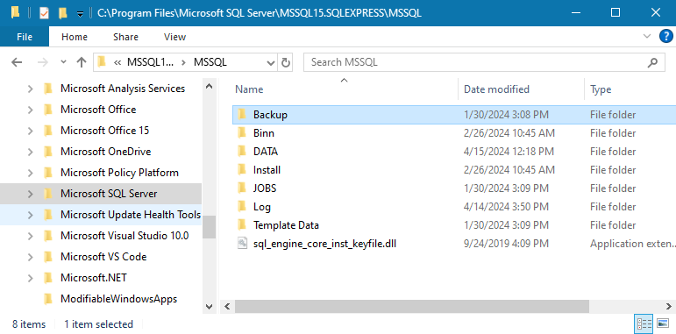Switch to Details view layout icon
Image resolution: width=676 pixels, height=334 pixels.
[644, 323]
